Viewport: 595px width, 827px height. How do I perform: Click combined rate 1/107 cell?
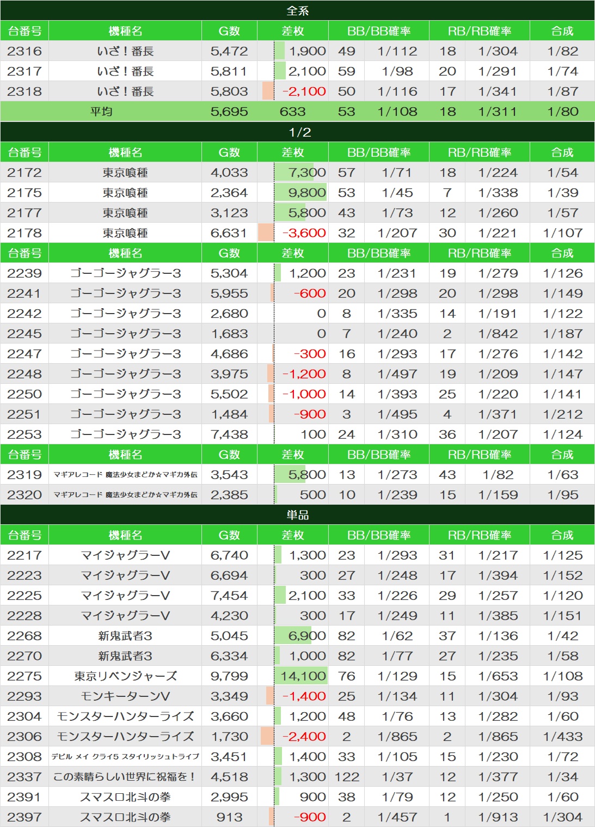(x=563, y=233)
